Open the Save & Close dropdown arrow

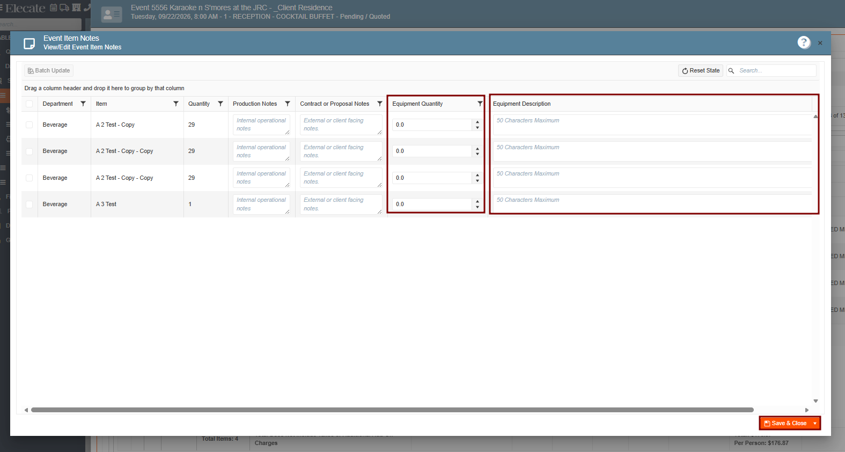[815, 424]
